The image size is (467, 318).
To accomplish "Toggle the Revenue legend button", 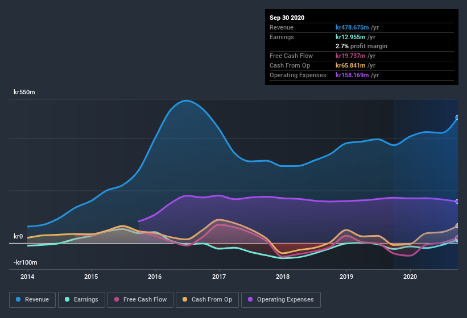I will [32, 300].
